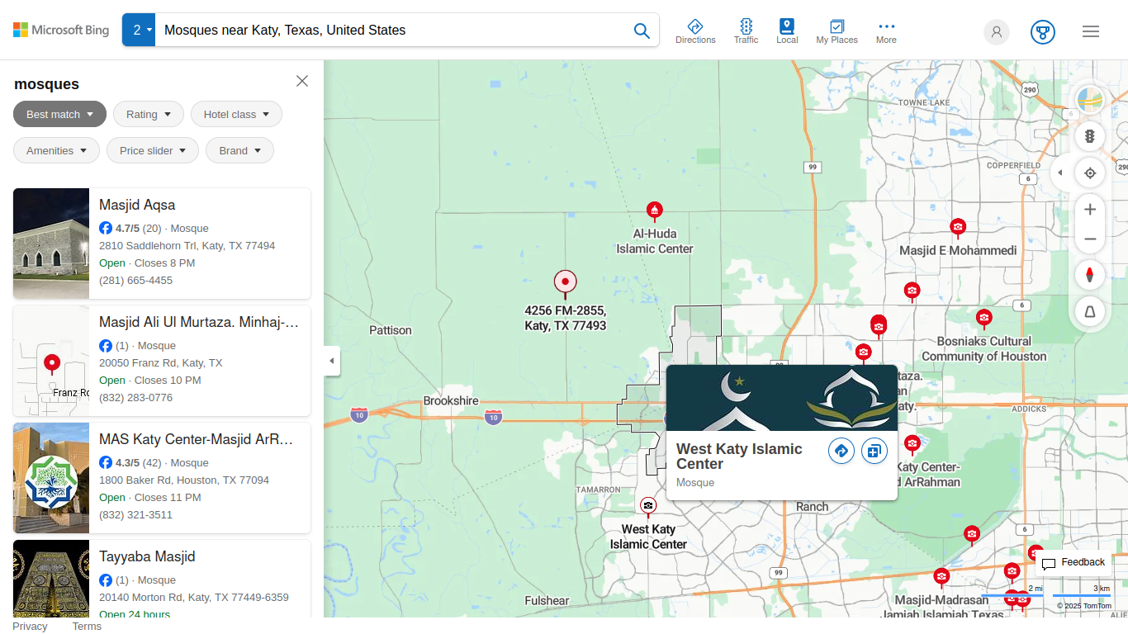Click the Facebook rating icon for Masjid Aqsa
The width and height of the screenshot is (1128, 634).
(x=106, y=229)
